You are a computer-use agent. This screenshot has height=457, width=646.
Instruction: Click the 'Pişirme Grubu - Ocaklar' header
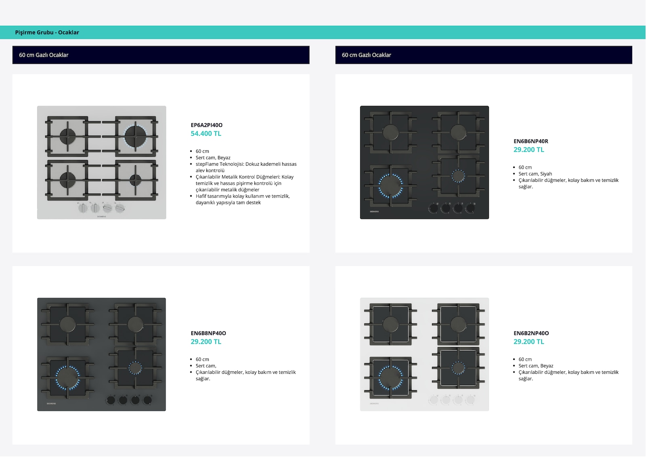[47, 32]
